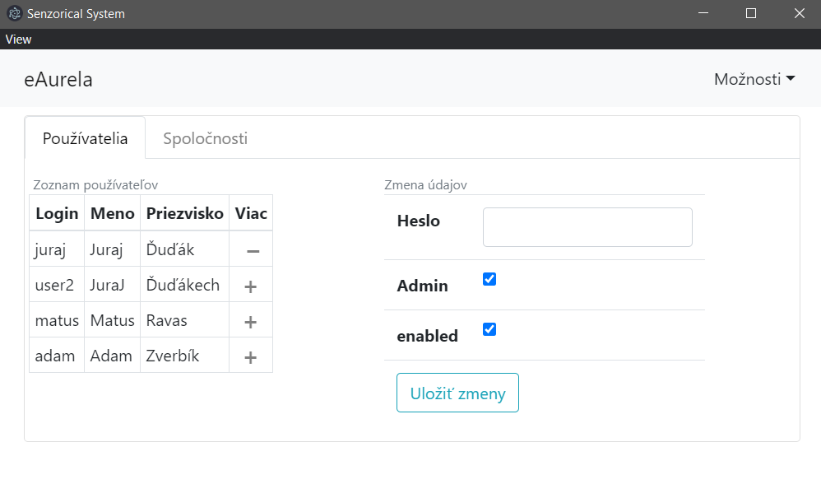Expand matus row with plus icon
The width and height of the screenshot is (821, 484).
click(x=251, y=322)
